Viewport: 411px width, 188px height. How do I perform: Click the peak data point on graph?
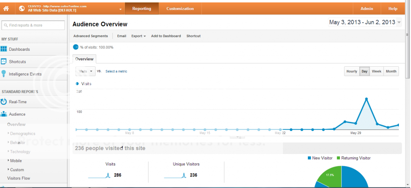pyautogui.click(x=366, y=99)
